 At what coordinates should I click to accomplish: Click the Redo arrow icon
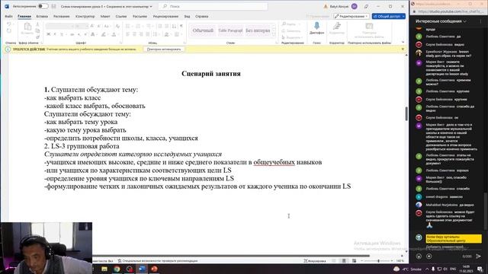tap(8, 31)
